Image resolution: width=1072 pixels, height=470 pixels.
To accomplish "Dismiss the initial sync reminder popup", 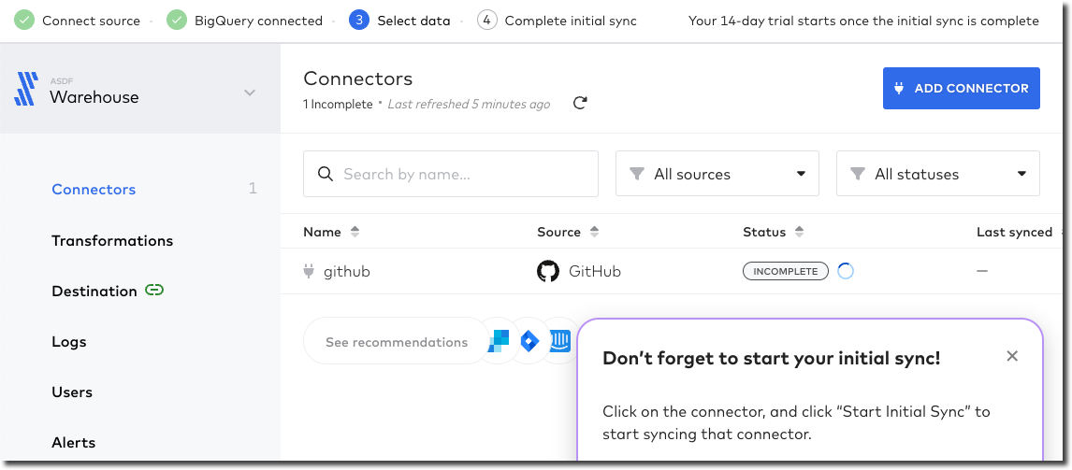I will point(1011,356).
